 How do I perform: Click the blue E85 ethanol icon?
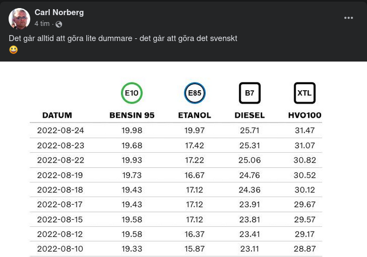click(x=194, y=93)
